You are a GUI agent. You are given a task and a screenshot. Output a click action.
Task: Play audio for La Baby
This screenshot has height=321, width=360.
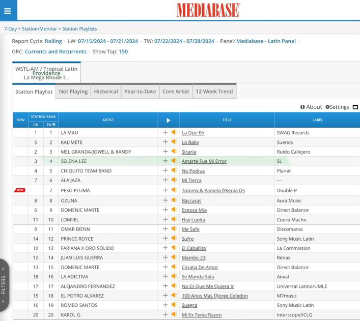click(174, 142)
